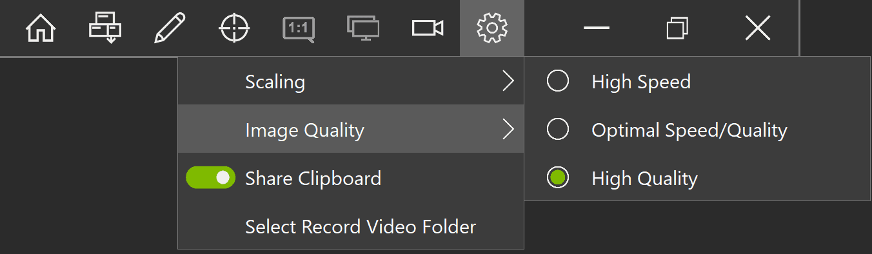Start video recording with camera icon

point(428,28)
